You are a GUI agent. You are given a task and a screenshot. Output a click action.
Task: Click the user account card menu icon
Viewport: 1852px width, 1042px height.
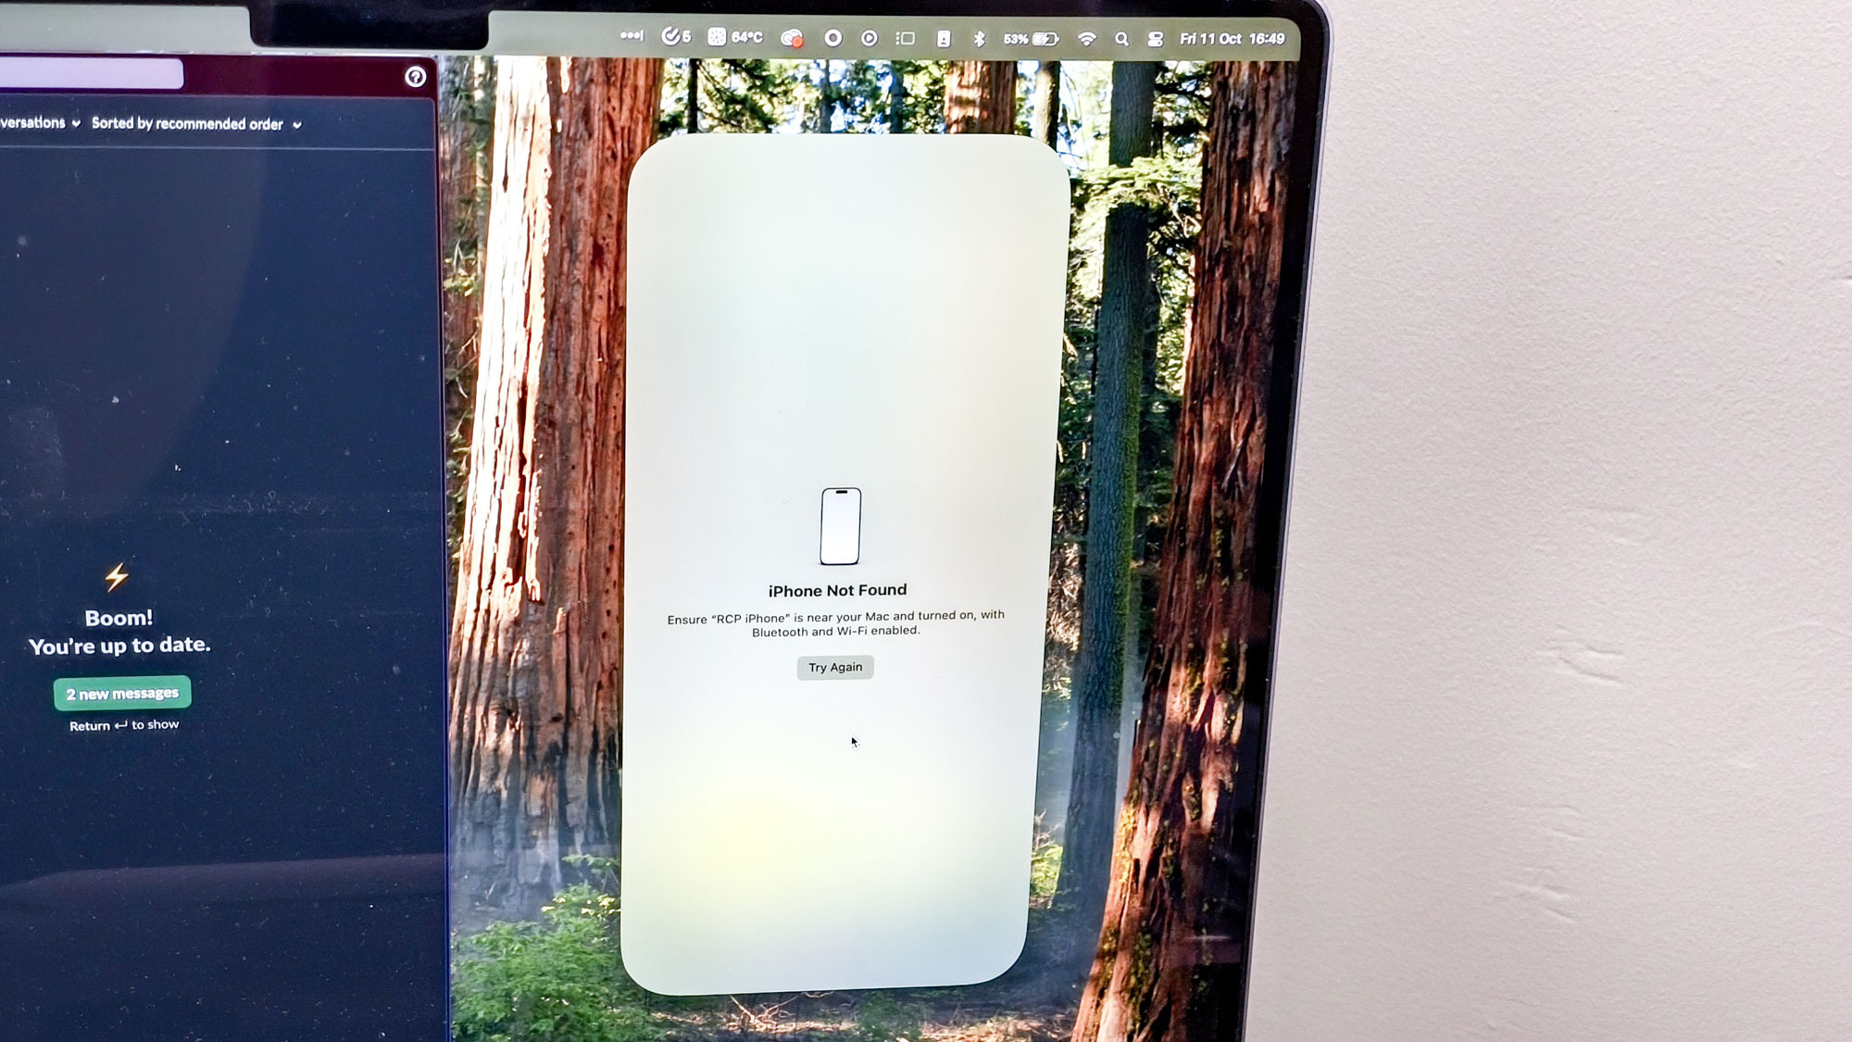(x=943, y=39)
